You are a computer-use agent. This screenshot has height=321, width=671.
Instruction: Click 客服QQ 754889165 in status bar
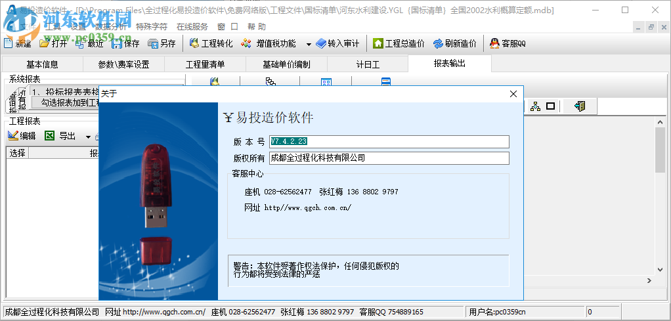[x=391, y=312]
